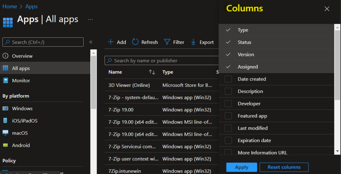This screenshot has height=174, width=341.
Task: Open 7-Zip Serviceui com... app
Action: coord(132,146)
